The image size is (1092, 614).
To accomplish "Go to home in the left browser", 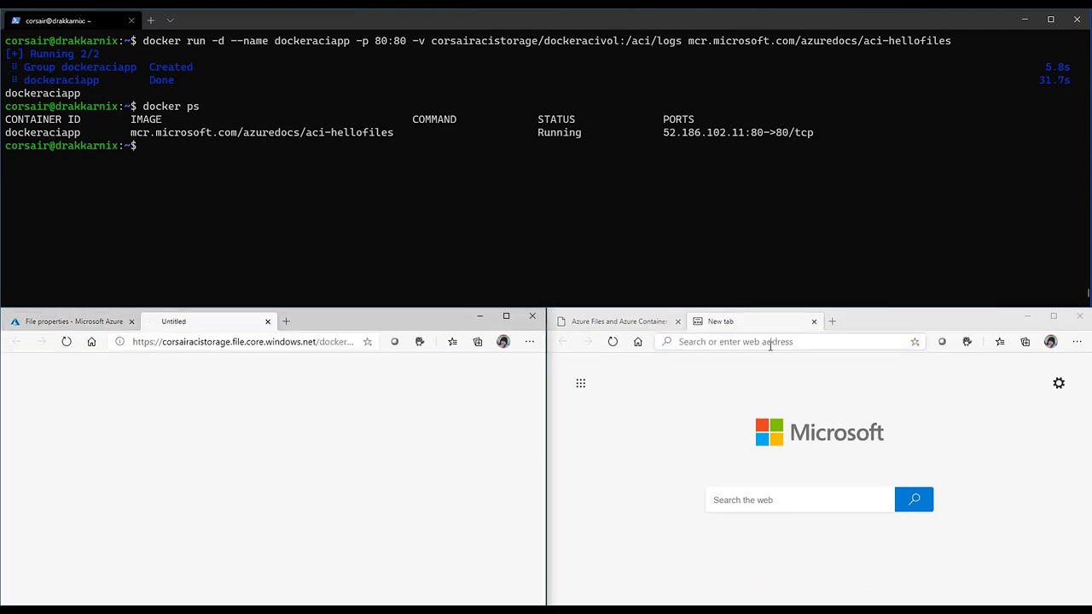I will click(x=91, y=342).
